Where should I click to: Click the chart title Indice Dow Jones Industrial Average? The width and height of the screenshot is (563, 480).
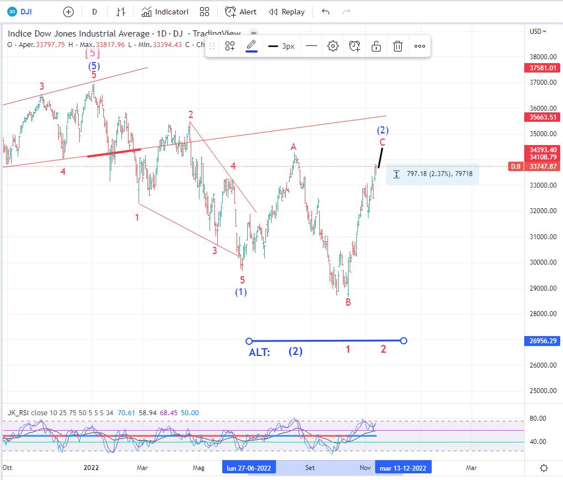click(x=79, y=34)
